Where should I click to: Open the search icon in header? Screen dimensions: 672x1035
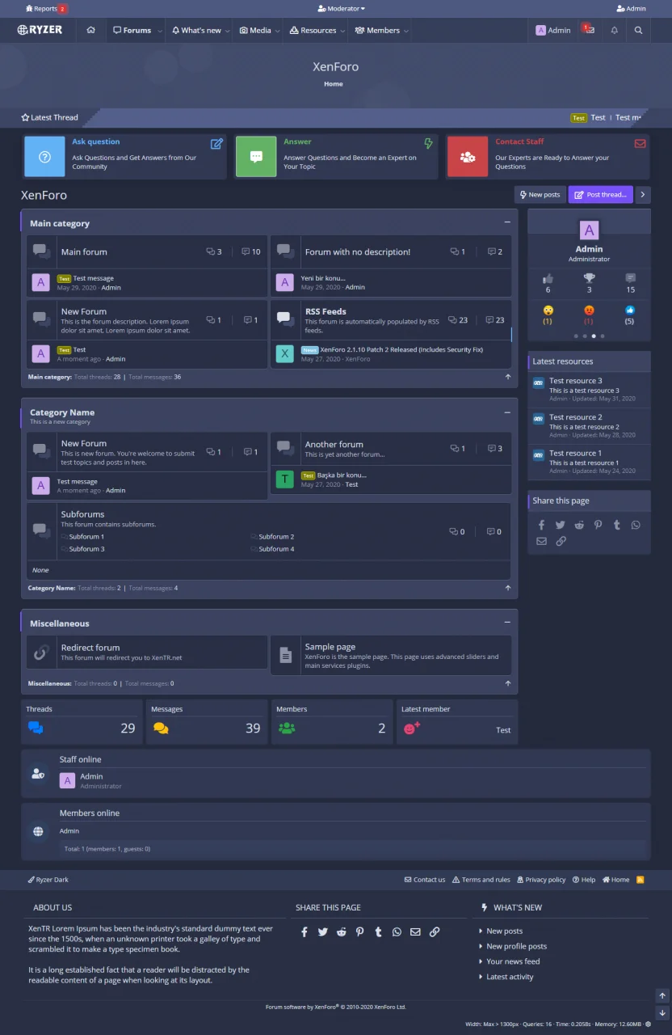point(638,31)
